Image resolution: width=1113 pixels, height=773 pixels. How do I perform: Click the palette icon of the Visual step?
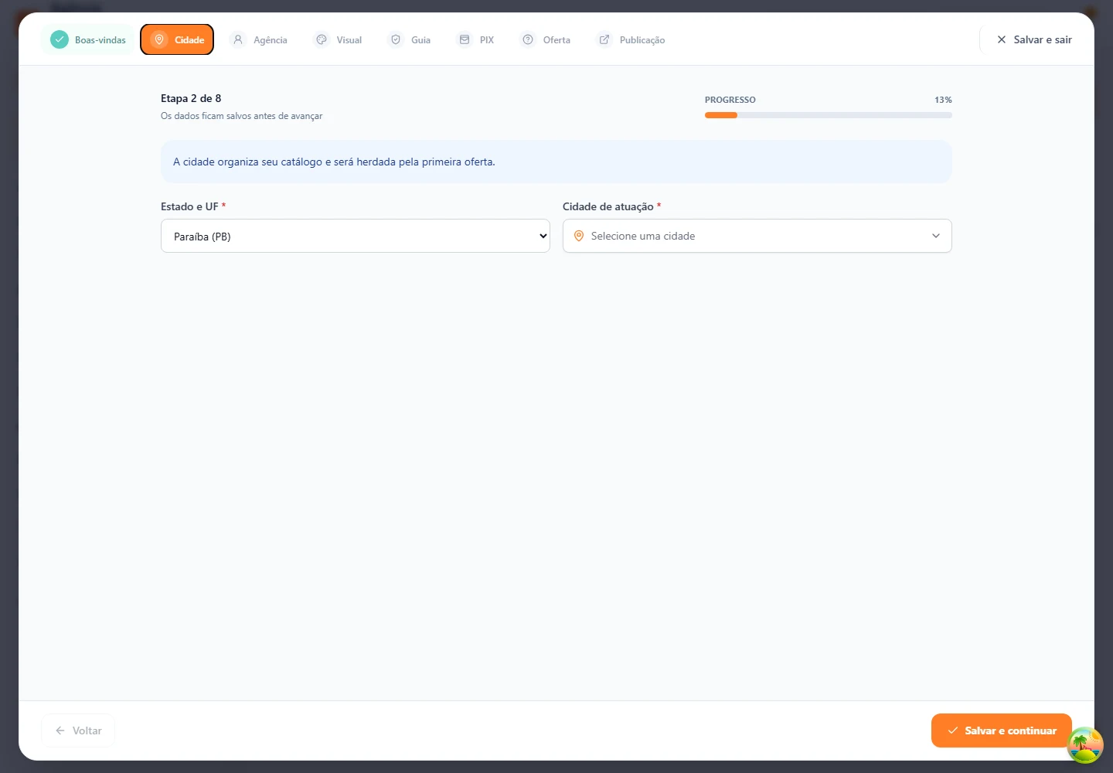pyautogui.click(x=322, y=39)
